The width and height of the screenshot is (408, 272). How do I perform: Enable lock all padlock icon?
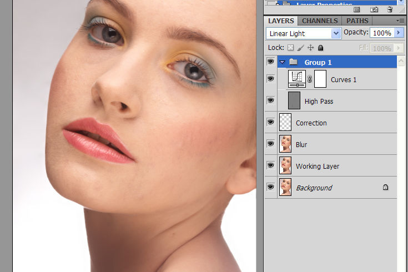click(x=321, y=48)
